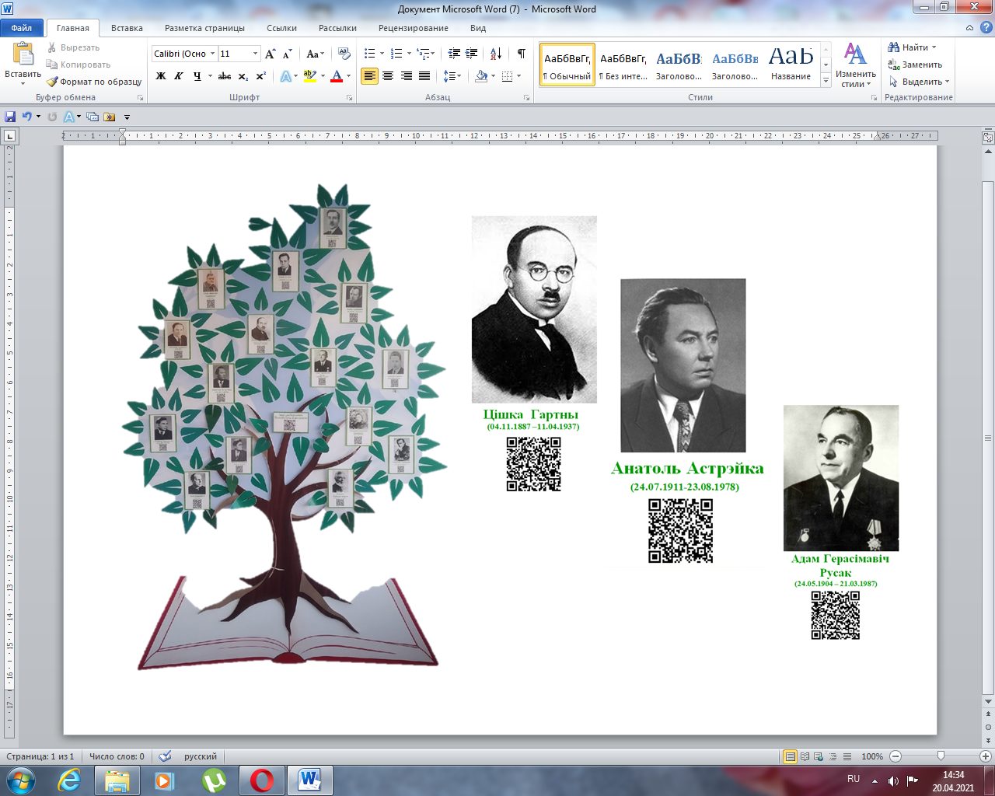Screen dimensions: 995x796
Task: Toggle superscript formatting
Action: pyautogui.click(x=261, y=76)
